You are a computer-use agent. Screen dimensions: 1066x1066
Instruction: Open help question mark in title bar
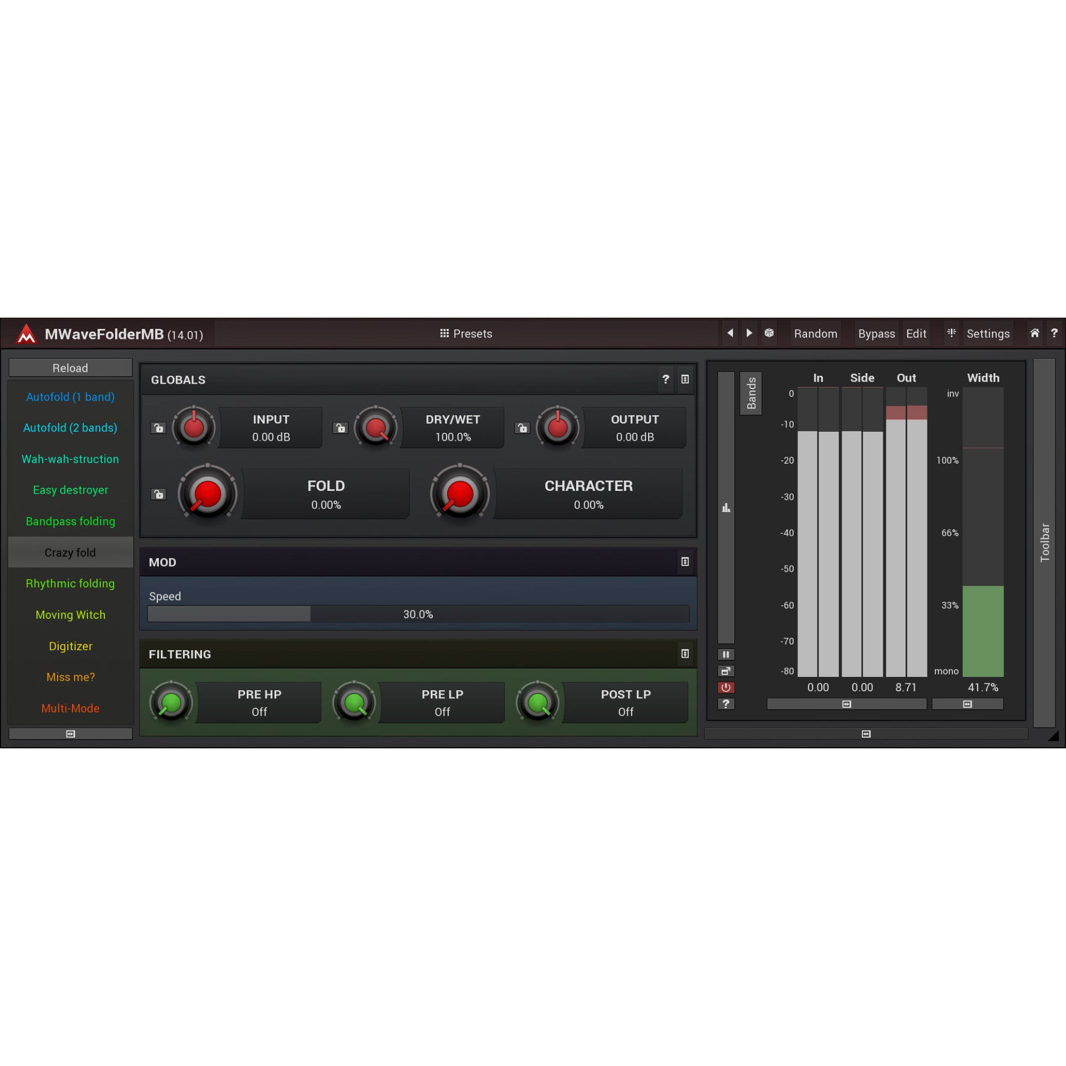[x=1054, y=333]
